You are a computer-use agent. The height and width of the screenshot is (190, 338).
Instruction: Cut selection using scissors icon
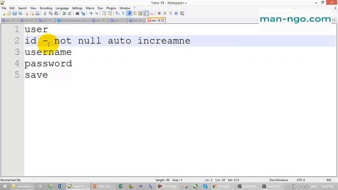click(x=45, y=14)
